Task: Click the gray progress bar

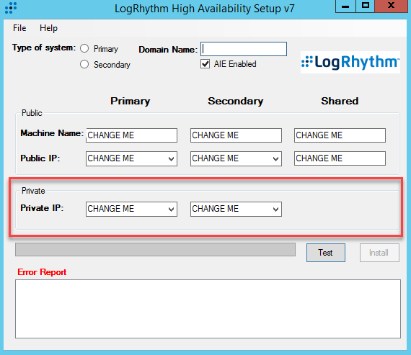Action: (155, 249)
